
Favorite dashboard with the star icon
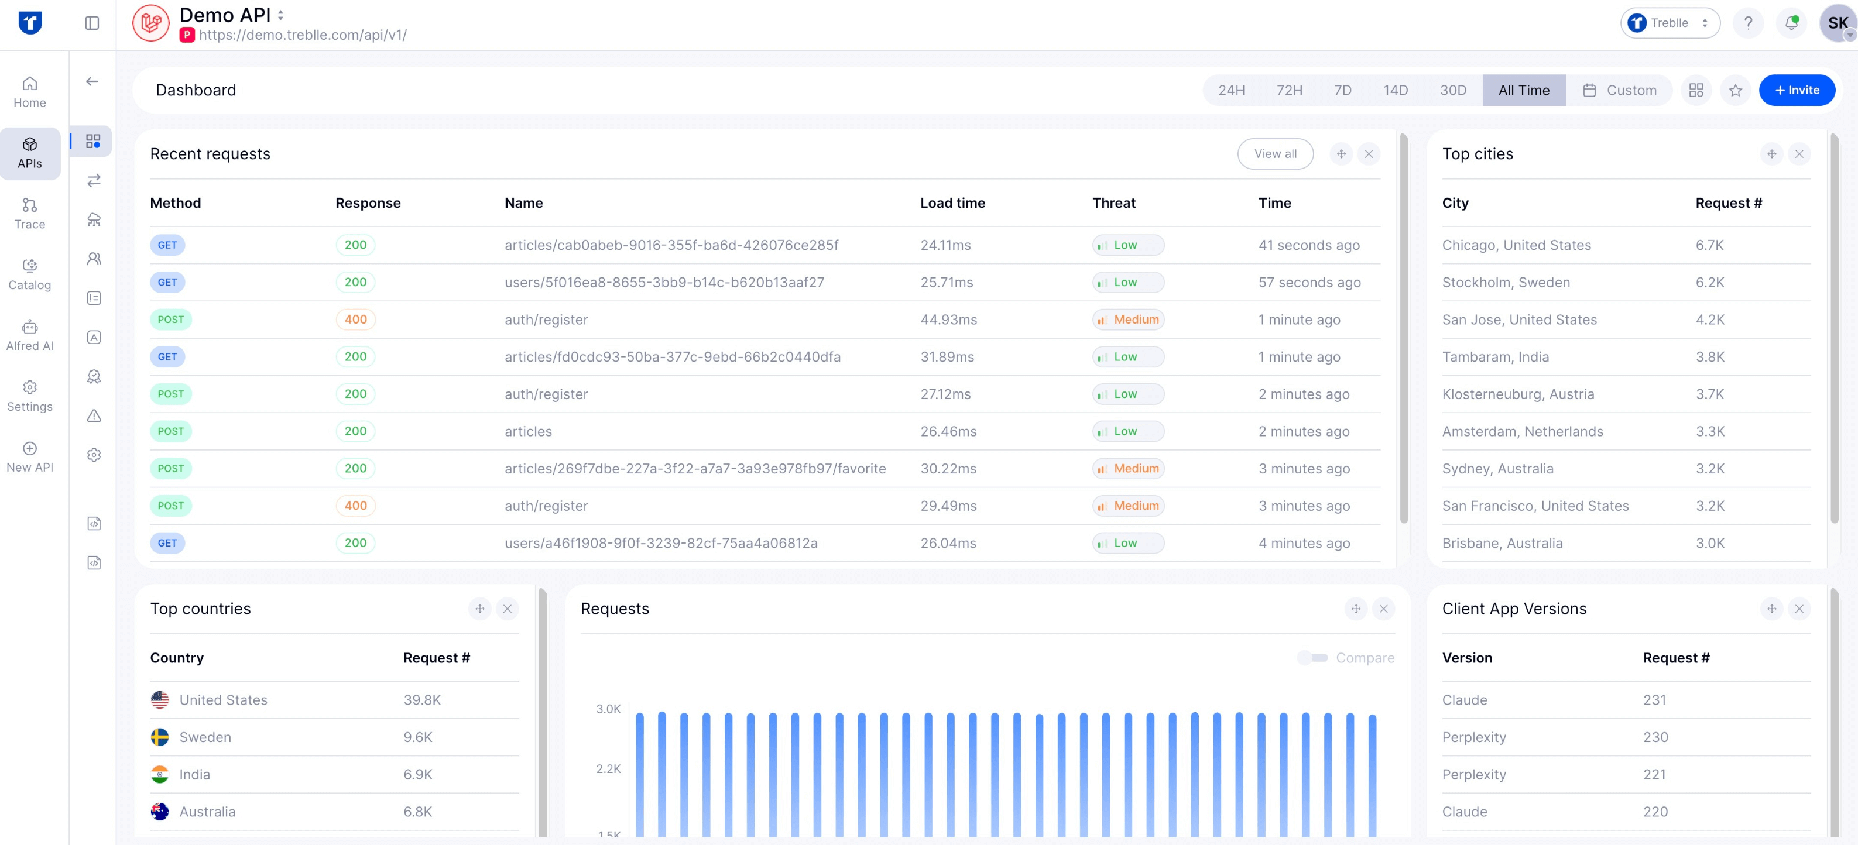[1736, 90]
